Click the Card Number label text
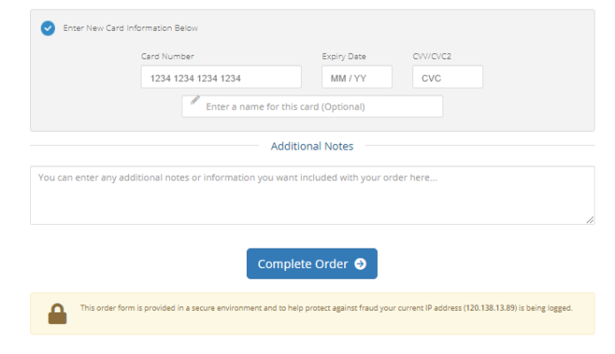 [x=167, y=57]
